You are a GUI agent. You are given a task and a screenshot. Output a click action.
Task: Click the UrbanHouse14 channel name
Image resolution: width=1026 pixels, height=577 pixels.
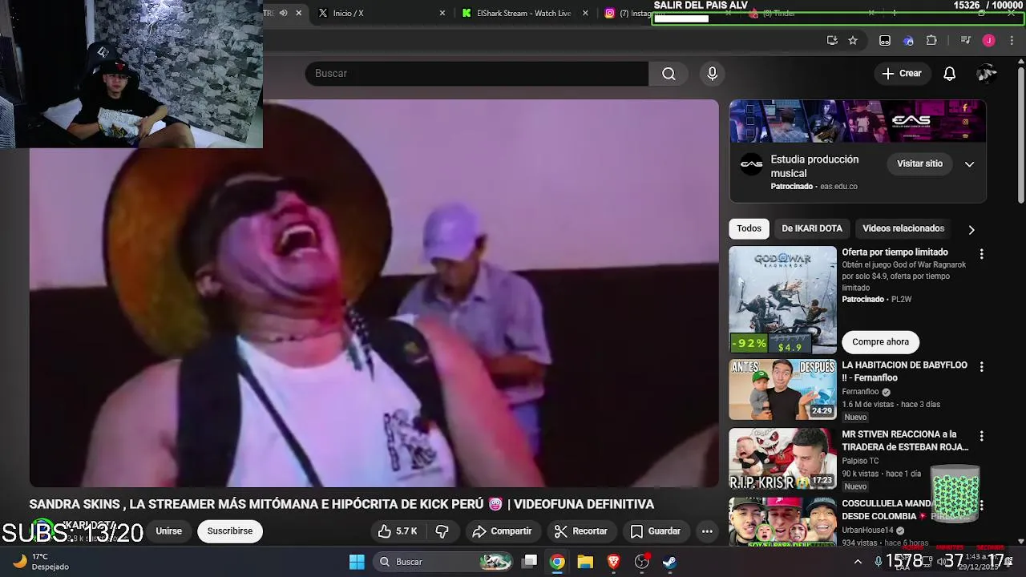click(867, 531)
